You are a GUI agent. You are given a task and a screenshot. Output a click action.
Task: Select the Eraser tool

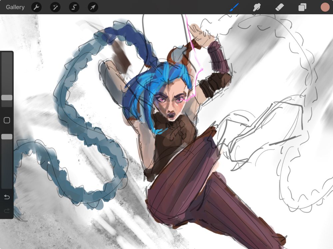(x=279, y=7)
